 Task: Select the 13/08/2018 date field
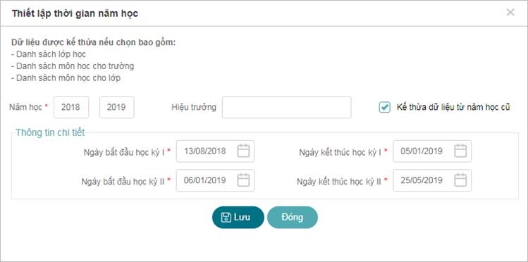[x=215, y=151]
